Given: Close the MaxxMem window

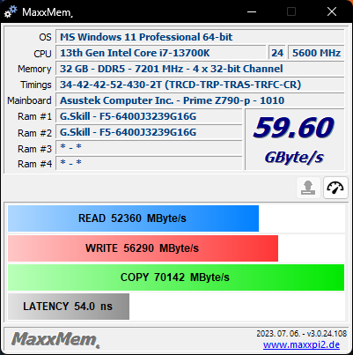Looking at the screenshot, I should [332, 11].
